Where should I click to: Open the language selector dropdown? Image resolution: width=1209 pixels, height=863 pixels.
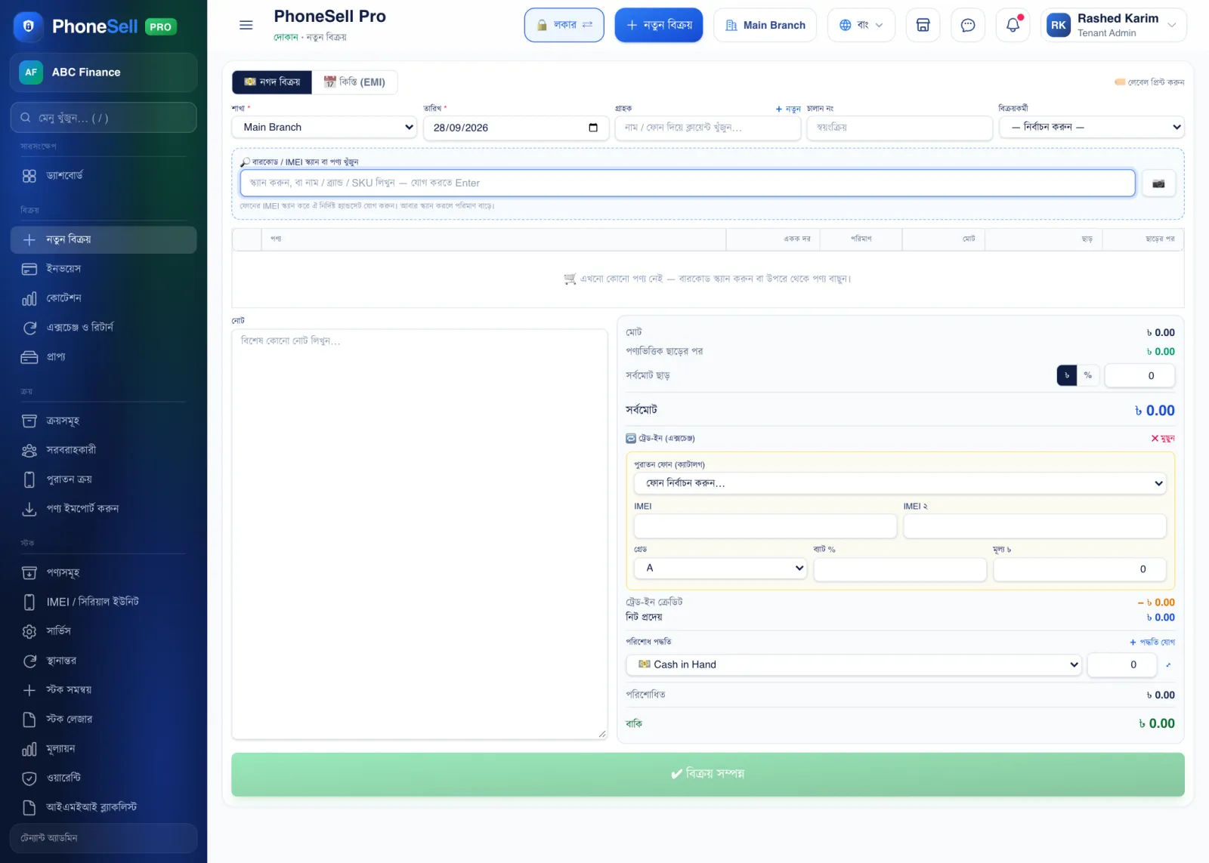tap(861, 25)
